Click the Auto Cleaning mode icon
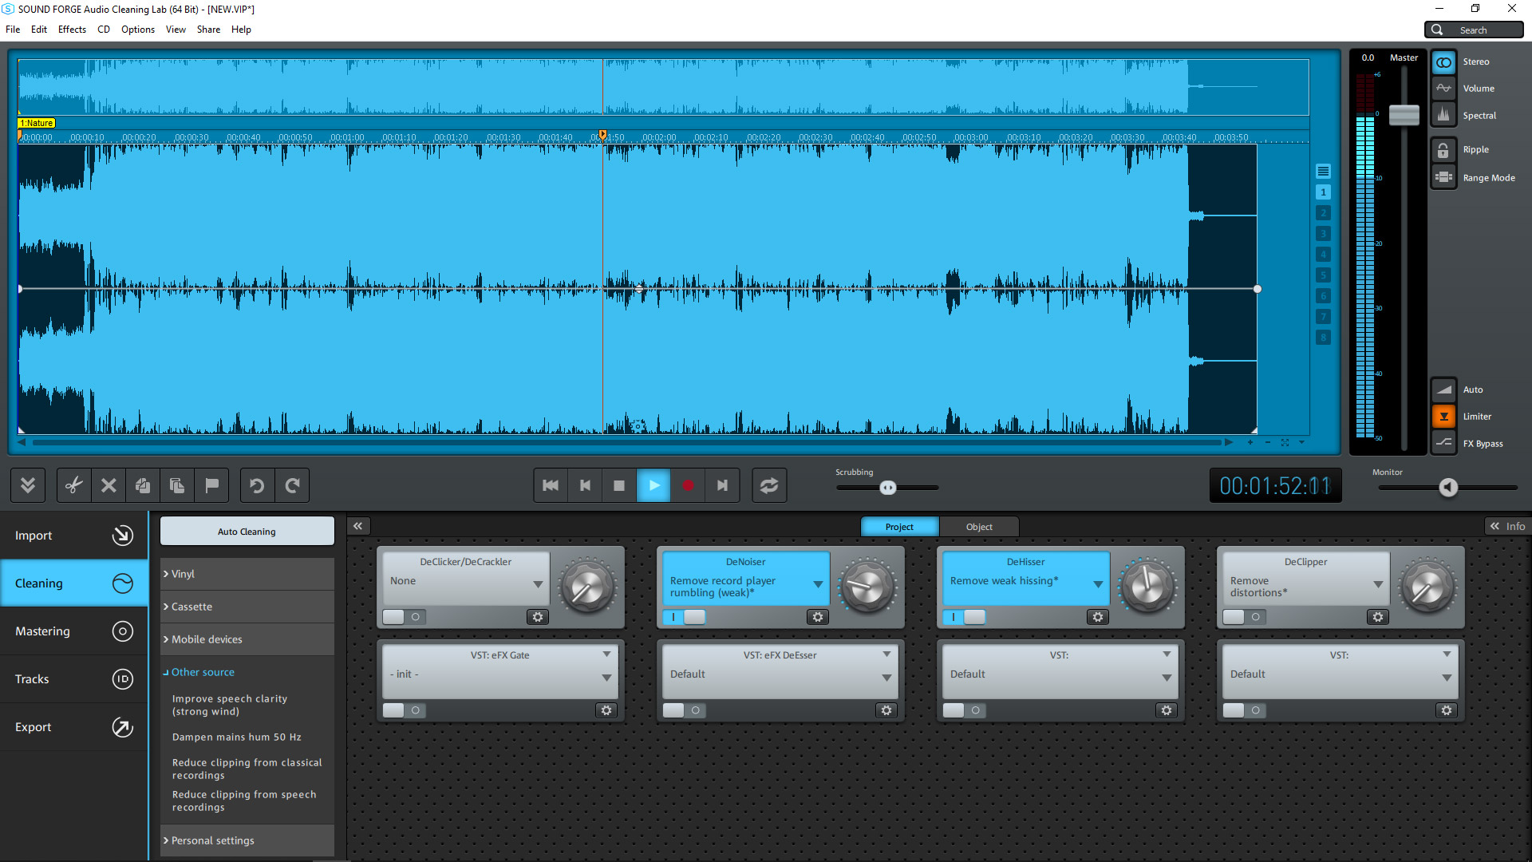Screen dimensions: 1532x862 click(245, 531)
